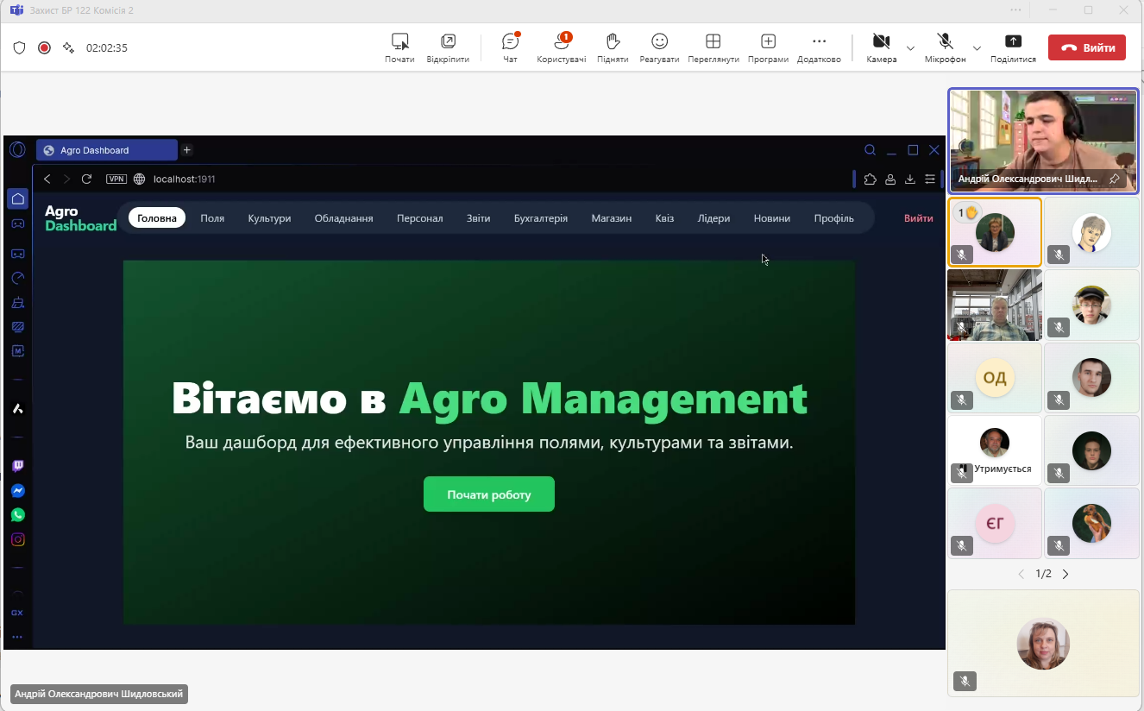Open the Персонал nav item
1144x711 pixels.
pos(419,218)
